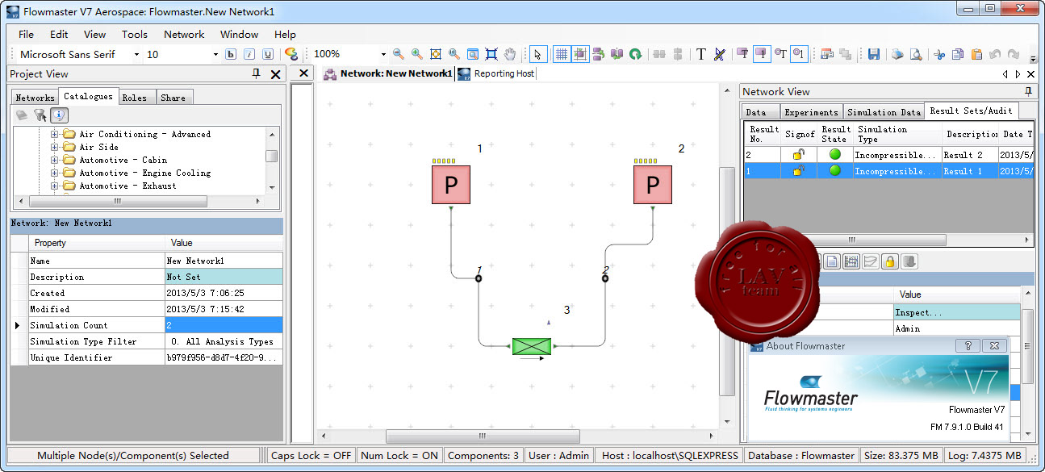The image size is (1045, 472).
Task: Click the zoom to fit icon
Action: coord(436,54)
